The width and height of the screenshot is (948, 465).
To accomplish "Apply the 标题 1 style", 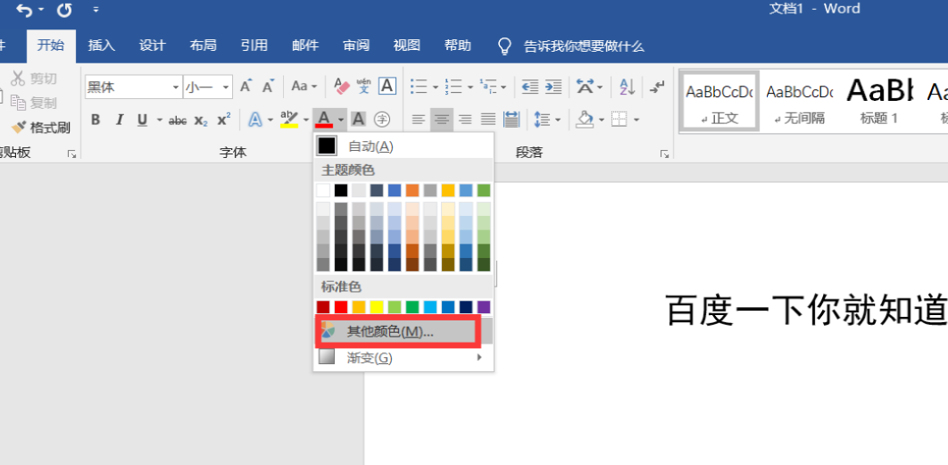I will (879, 100).
